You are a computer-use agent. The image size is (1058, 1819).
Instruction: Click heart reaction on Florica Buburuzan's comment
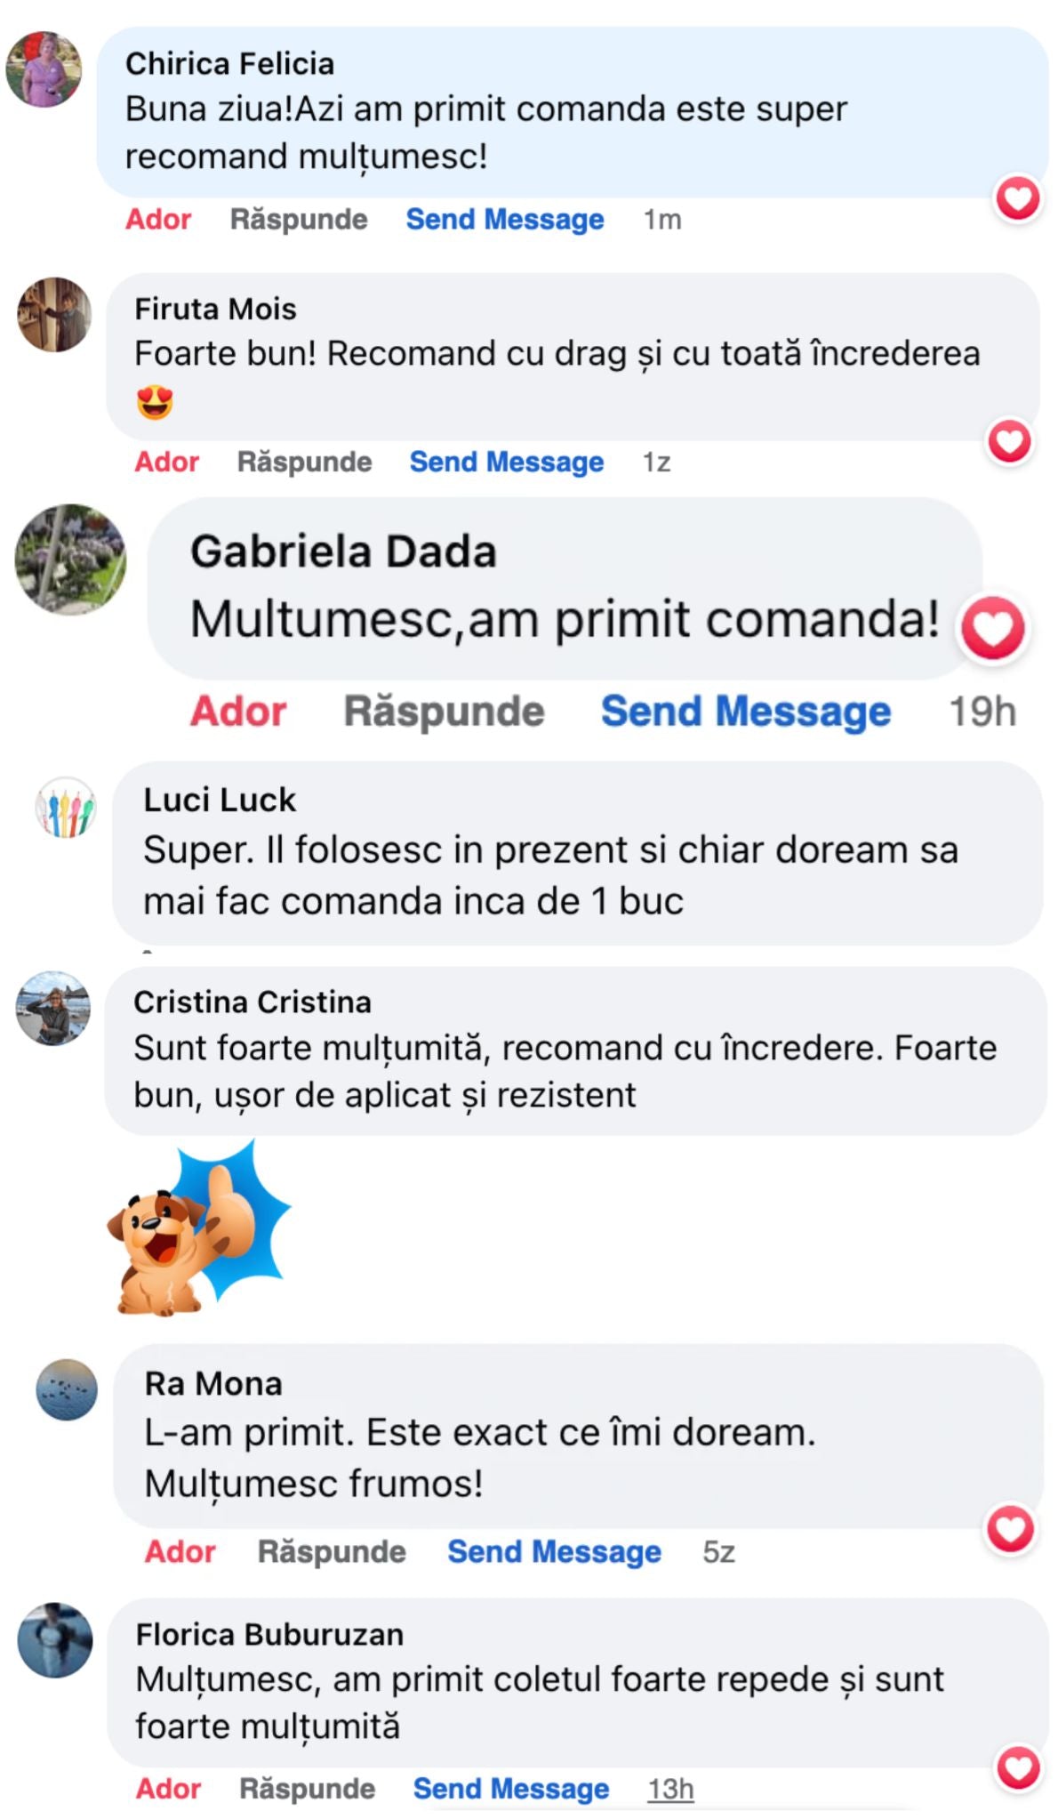(1019, 1768)
